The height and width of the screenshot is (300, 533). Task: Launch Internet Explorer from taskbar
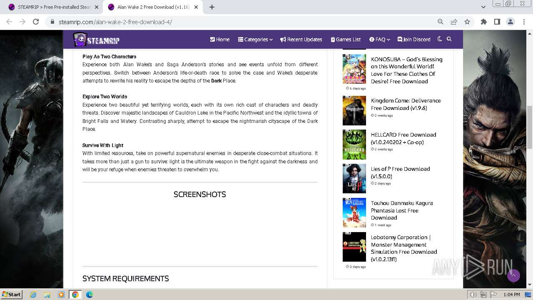coord(33,295)
